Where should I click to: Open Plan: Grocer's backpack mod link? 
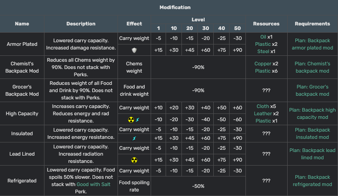click(312, 90)
